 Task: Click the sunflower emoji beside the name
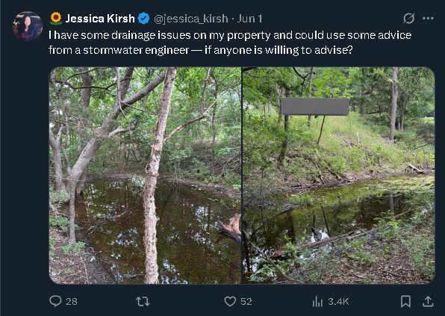[x=56, y=19]
